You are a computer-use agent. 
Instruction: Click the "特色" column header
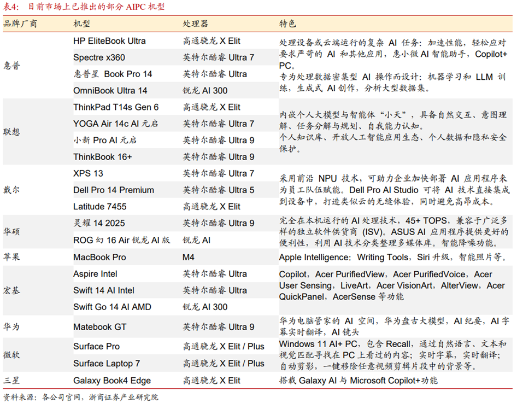click(287, 24)
